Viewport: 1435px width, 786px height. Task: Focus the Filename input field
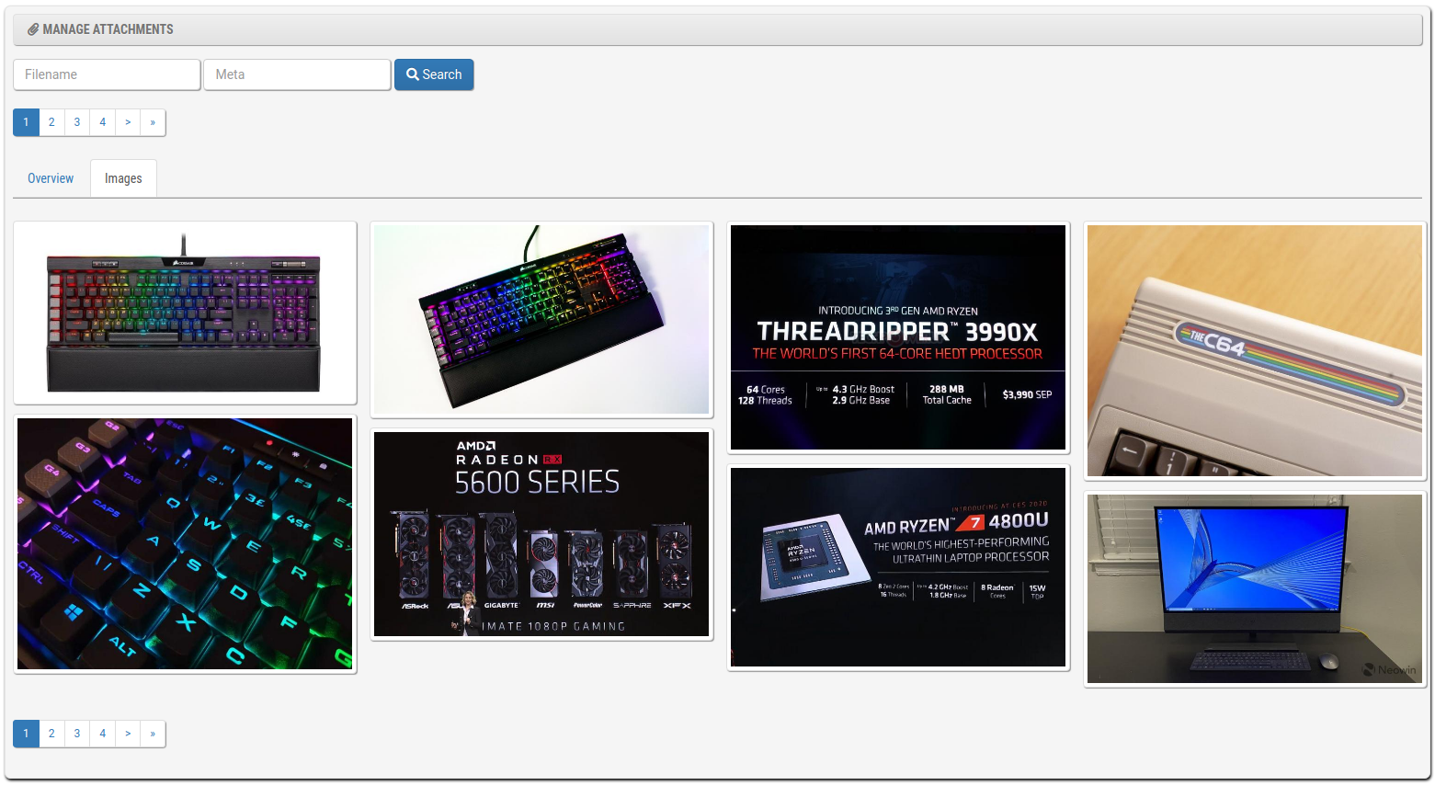[x=107, y=74]
